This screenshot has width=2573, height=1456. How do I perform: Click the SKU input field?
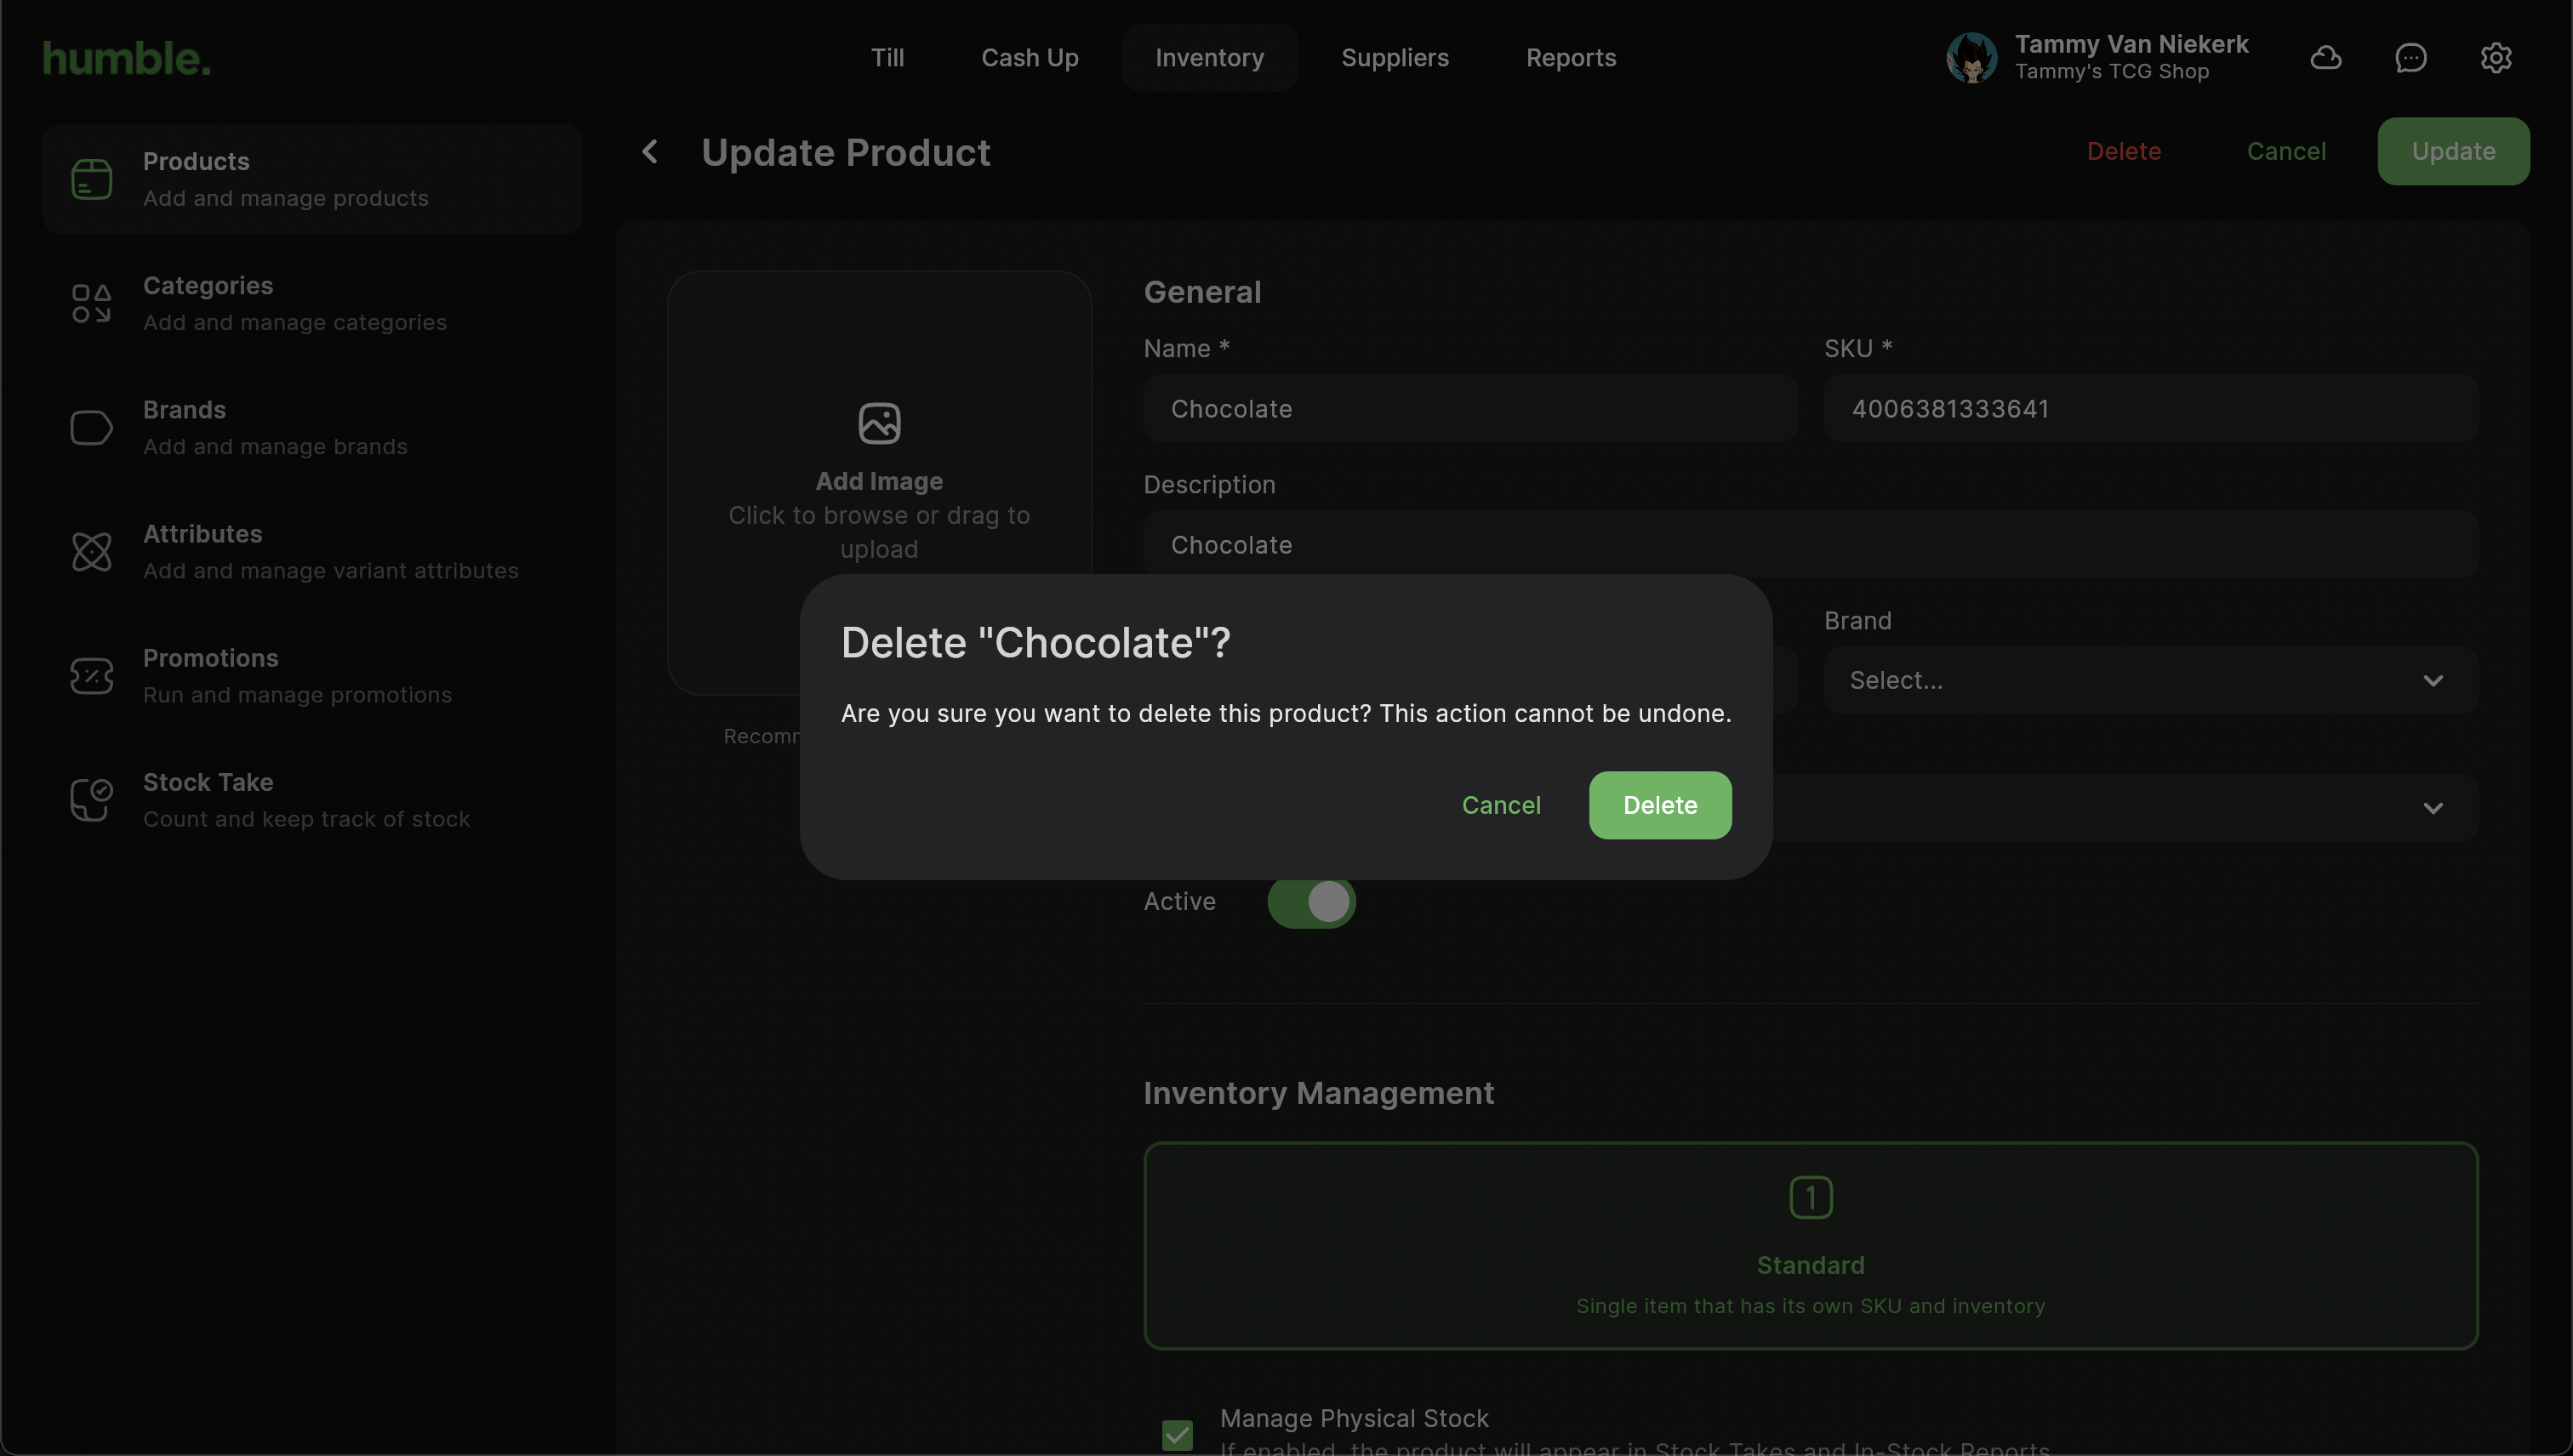(2150, 409)
